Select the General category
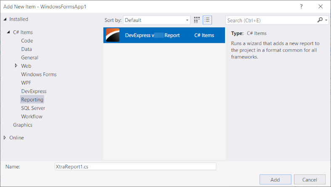 tap(29, 57)
